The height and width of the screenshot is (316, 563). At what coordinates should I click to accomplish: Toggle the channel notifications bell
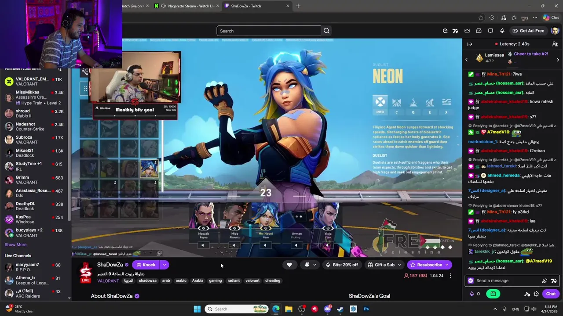pyautogui.click(x=307, y=265)
